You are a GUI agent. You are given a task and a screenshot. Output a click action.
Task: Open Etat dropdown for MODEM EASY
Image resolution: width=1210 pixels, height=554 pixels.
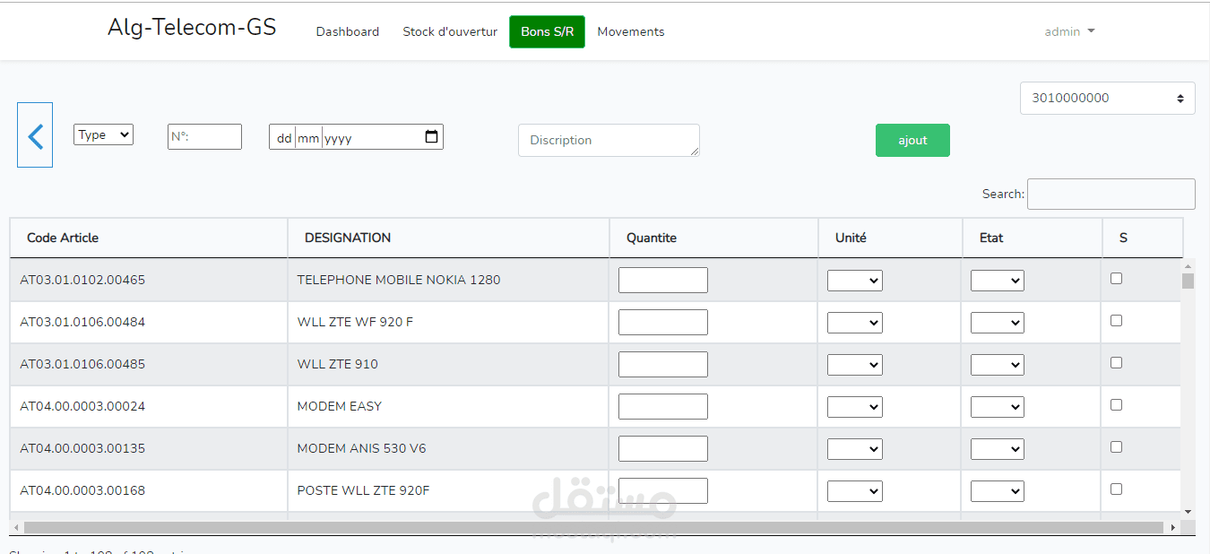click(x=998, y=407)
